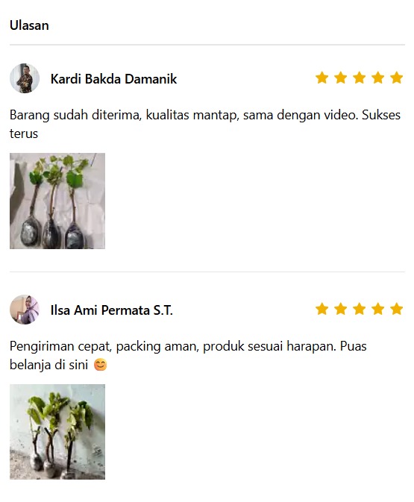Open Kardi's photo of seedlings in black polybags
Viewport: 414px width, 502px height.
click(x=57, y=201)
